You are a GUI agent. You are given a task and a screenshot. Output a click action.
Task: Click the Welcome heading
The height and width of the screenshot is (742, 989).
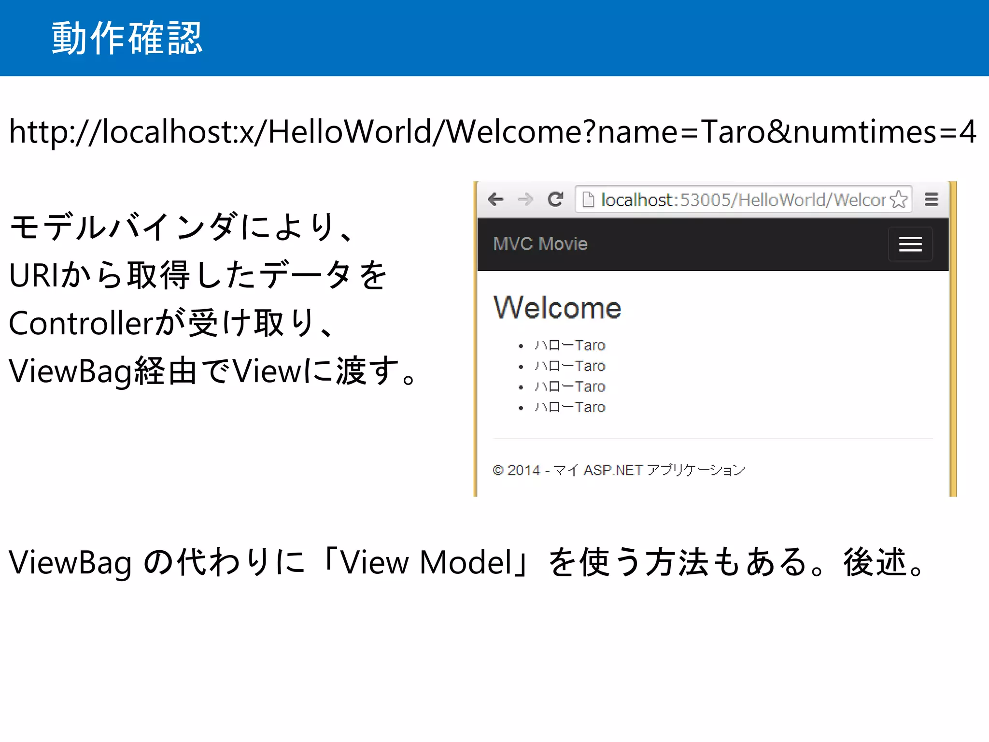[x=557, y=307]
